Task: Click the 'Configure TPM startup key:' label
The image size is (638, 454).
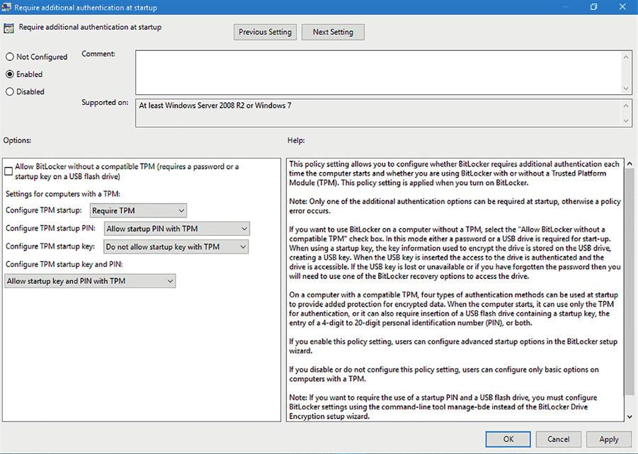Action: (50, 246)
